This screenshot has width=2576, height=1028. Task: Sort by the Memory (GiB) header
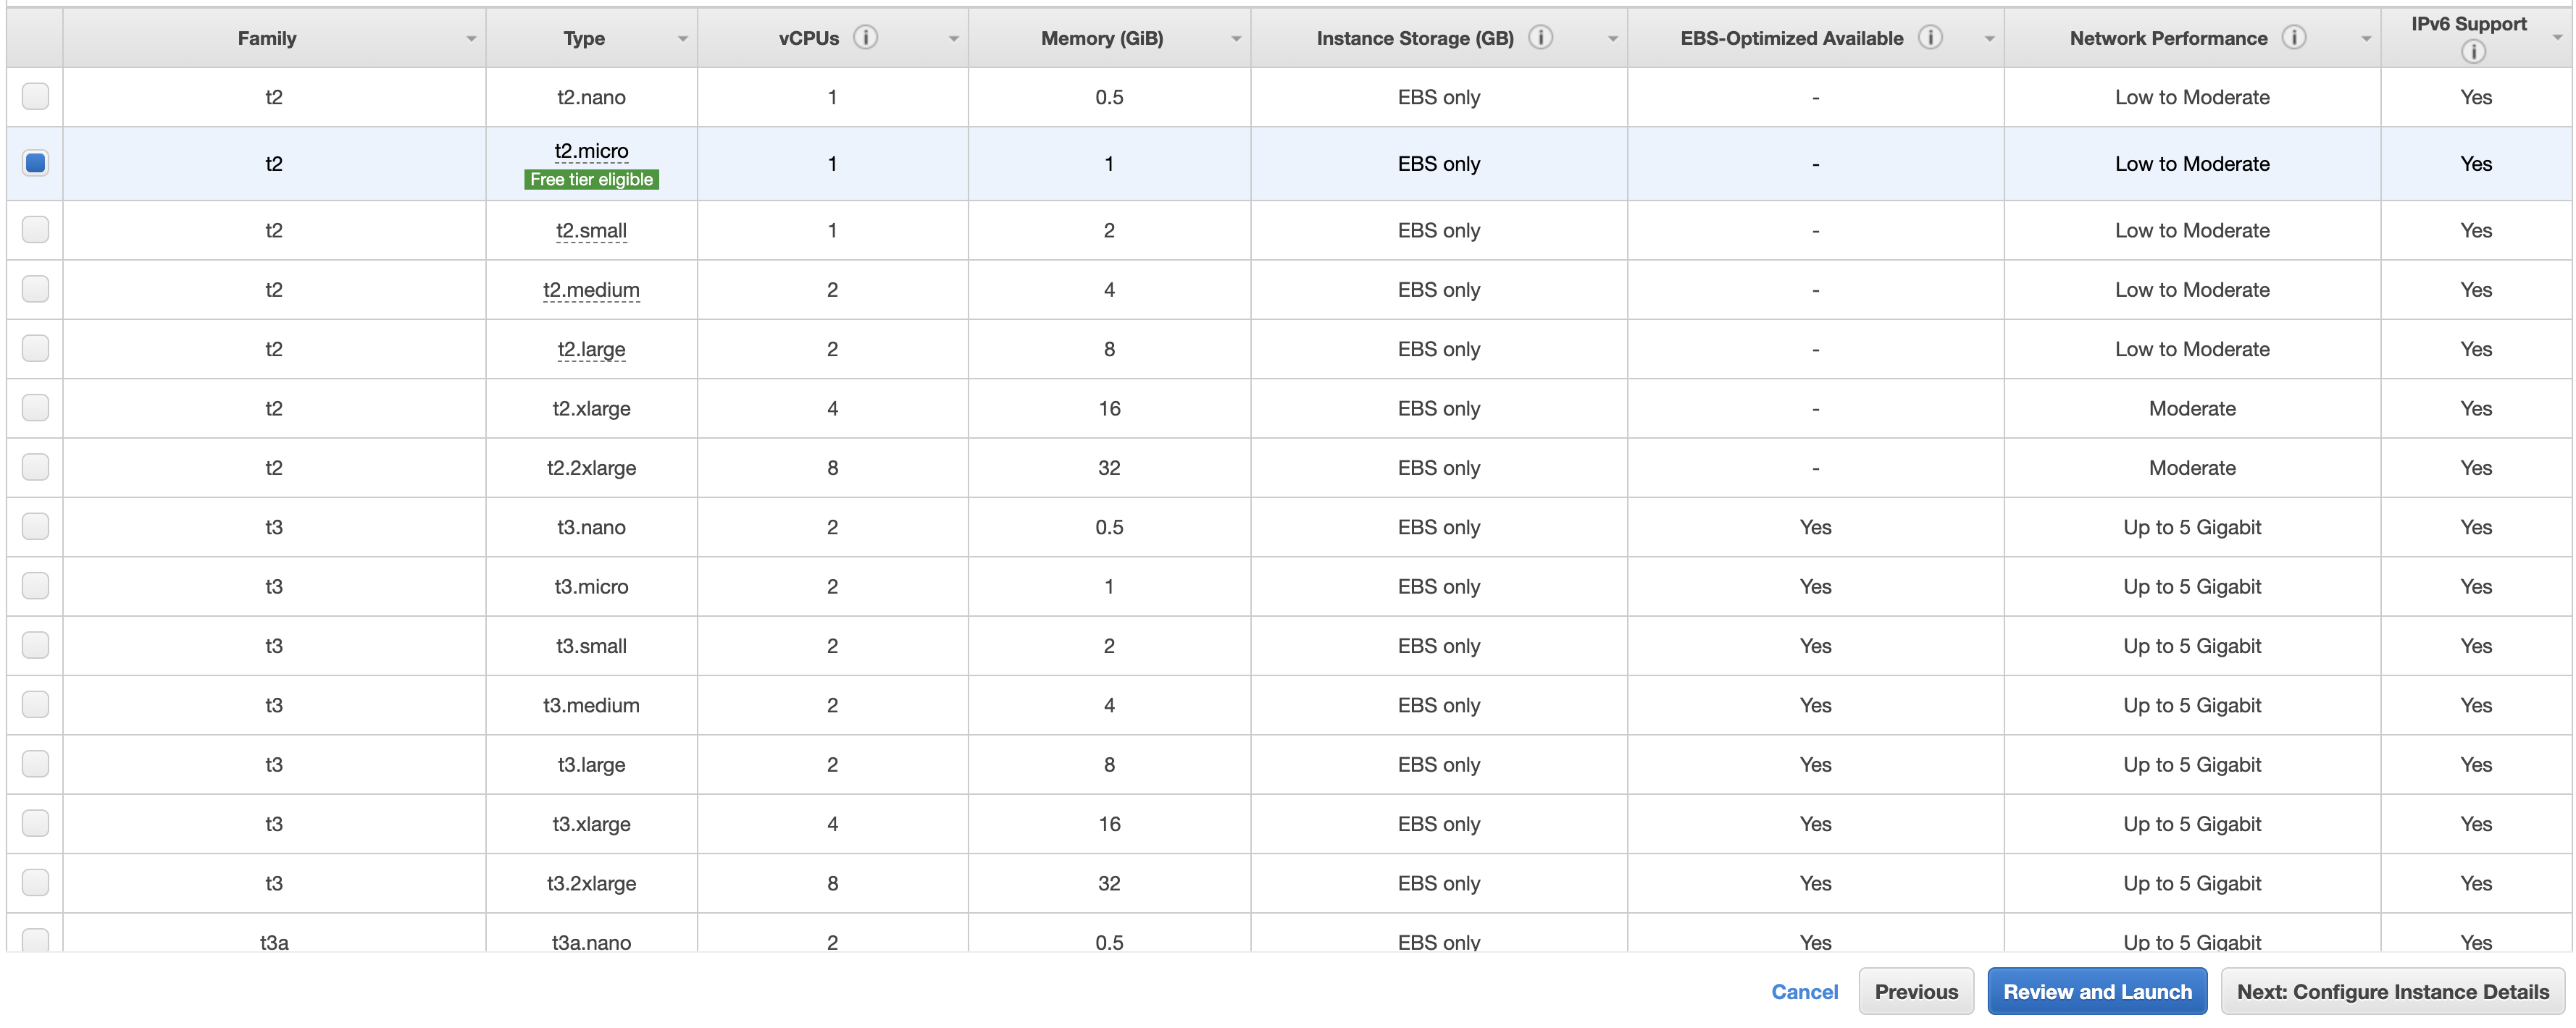1102,38
